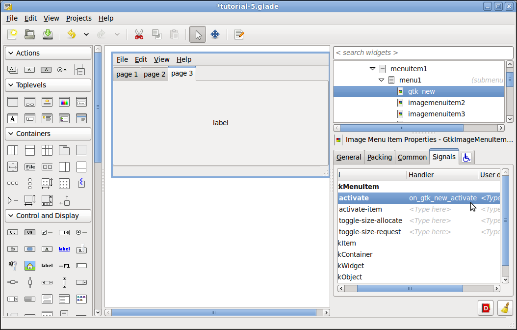The image size is (517, 330).
Task: Select the Link Button blue label icon
Action: (x=64, y=249)
